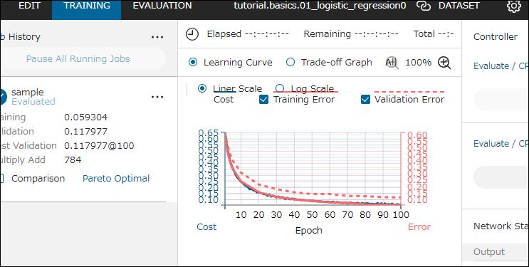This screenshot has height=267, width=529.
Task: Click the learning curve chart area
Action: pos(313,169)
